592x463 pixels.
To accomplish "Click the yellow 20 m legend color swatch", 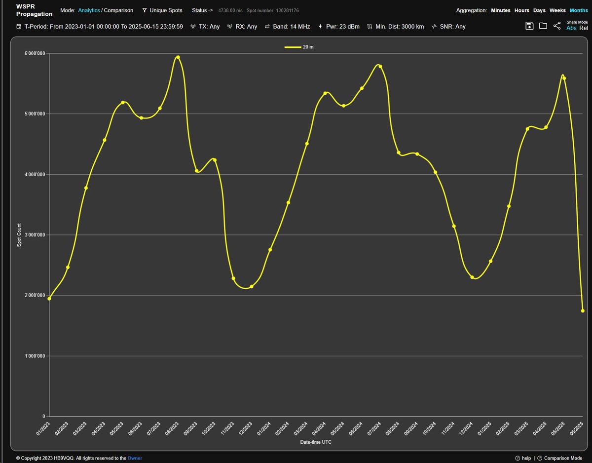I will tap(293, 47).
